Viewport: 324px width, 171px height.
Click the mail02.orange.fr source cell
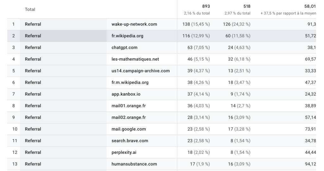128,117
